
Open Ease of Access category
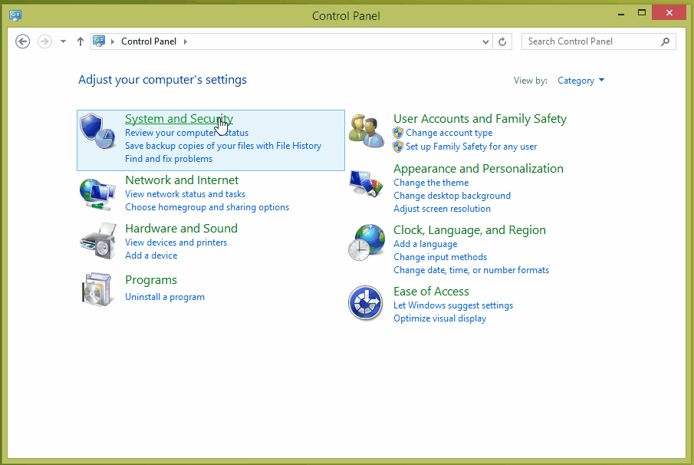[431, 292]
